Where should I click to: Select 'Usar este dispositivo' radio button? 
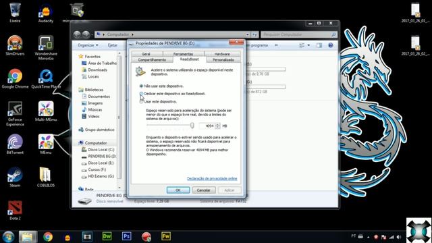pos(141,101)
